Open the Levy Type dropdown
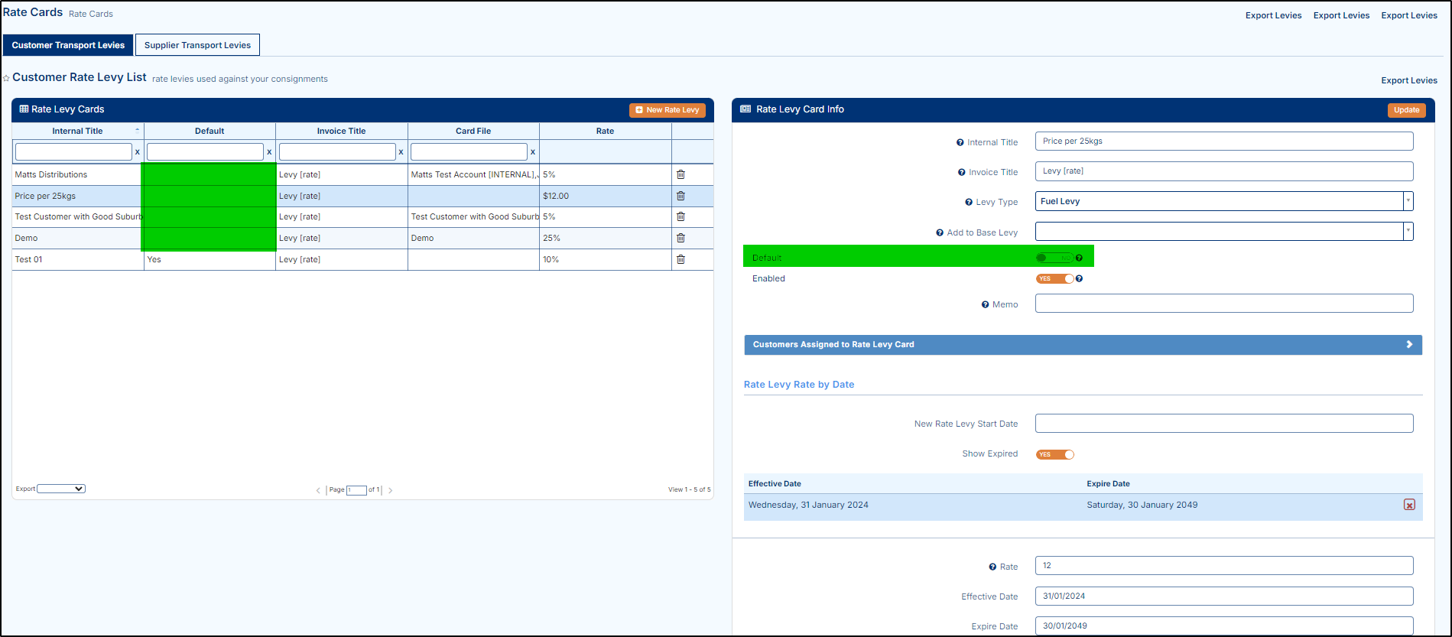This screenshot has height=637, width=1452. tap(1223, 201)
